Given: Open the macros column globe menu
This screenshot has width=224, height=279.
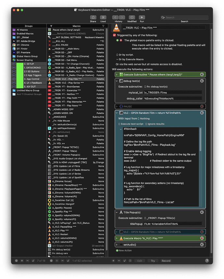Looking at the screenshot, I should pyautogui.click(x=51, y=261).
